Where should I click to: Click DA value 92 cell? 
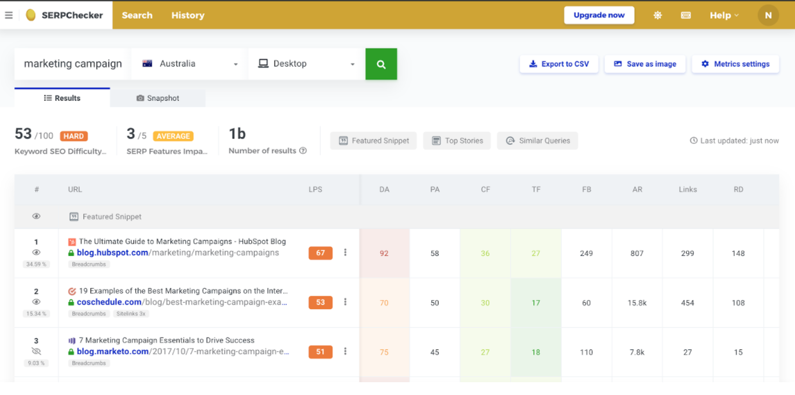[384, 253]
